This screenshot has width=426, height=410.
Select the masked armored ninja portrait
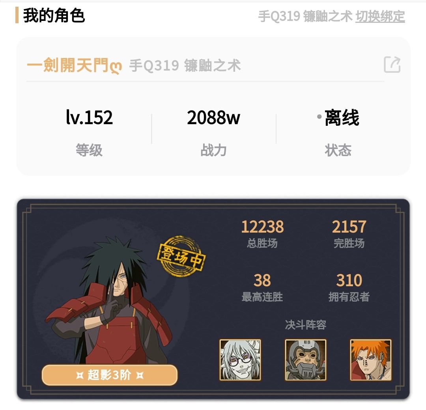(x=305, y=360)
